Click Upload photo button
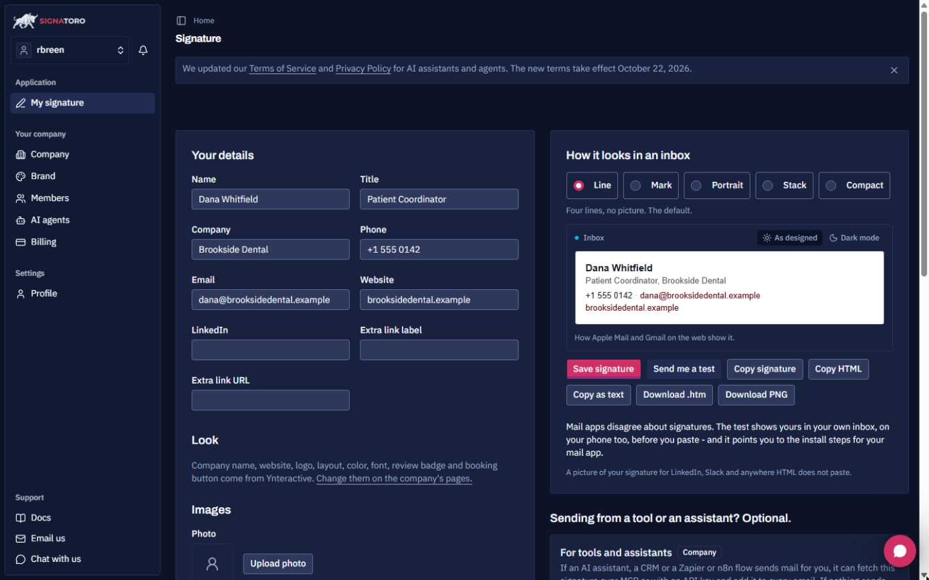Image resolution: width=929 pixels, height=580 pixels. (x=278, y=564)
